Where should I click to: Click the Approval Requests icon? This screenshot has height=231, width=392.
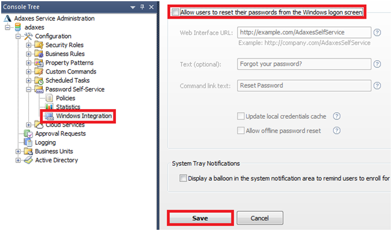pyautogui.click(x=28, y=134)
